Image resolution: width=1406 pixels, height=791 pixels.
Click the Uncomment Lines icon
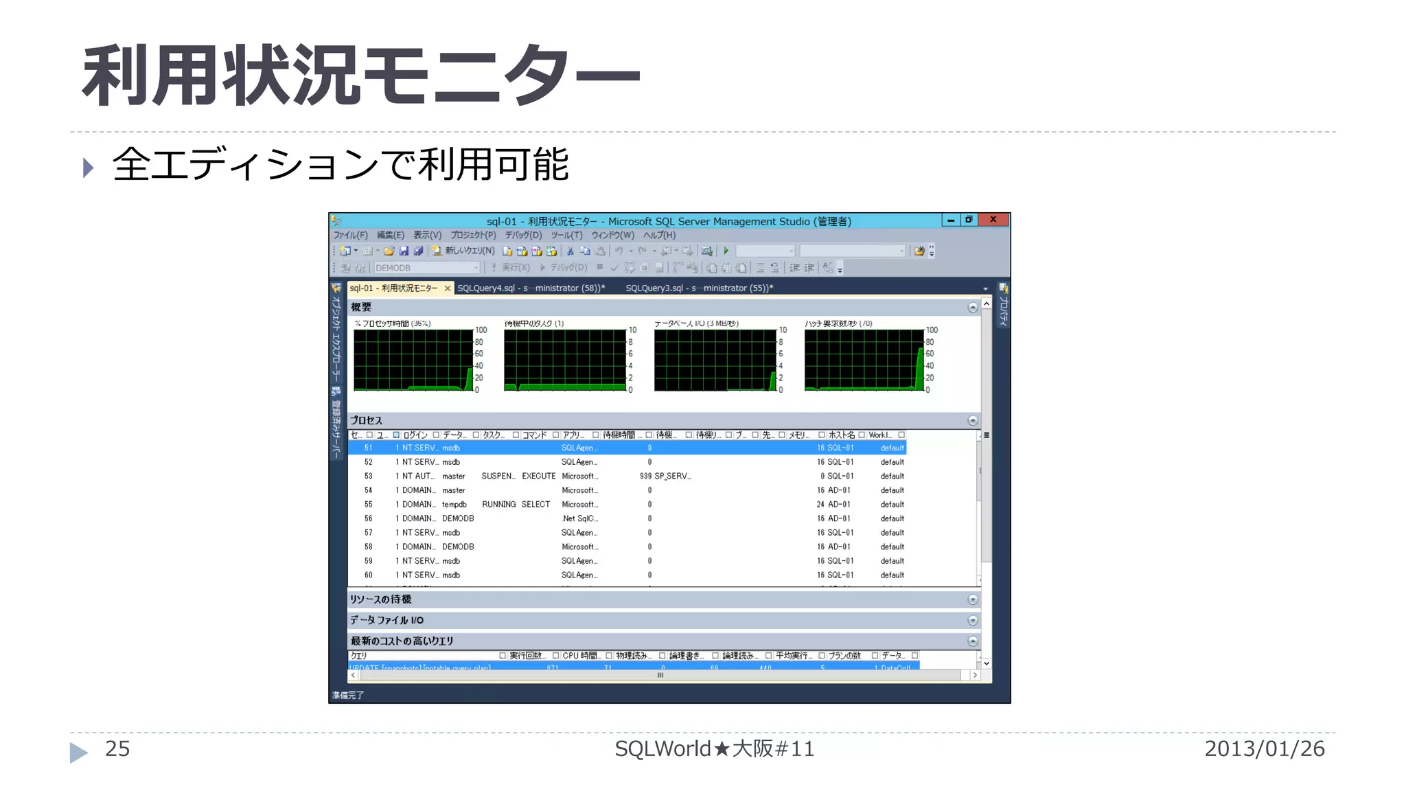coord(775,268)
